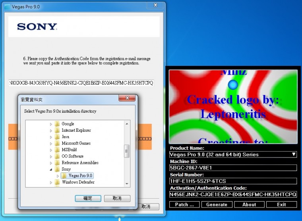The image size is (302, 221).
Task: Click the Internet Explorer folder icon
Action: click(57, 130)
